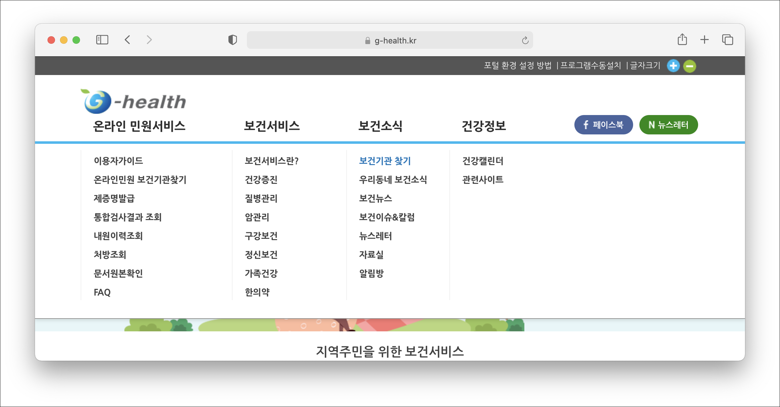The height and width of the screenshot is (407, 780).
Task: Increase font size with blue plus icon
Action: pyautogui.click(x=673, y=66)
